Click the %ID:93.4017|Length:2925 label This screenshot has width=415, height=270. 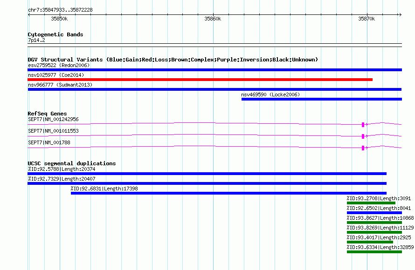point(379,237)
